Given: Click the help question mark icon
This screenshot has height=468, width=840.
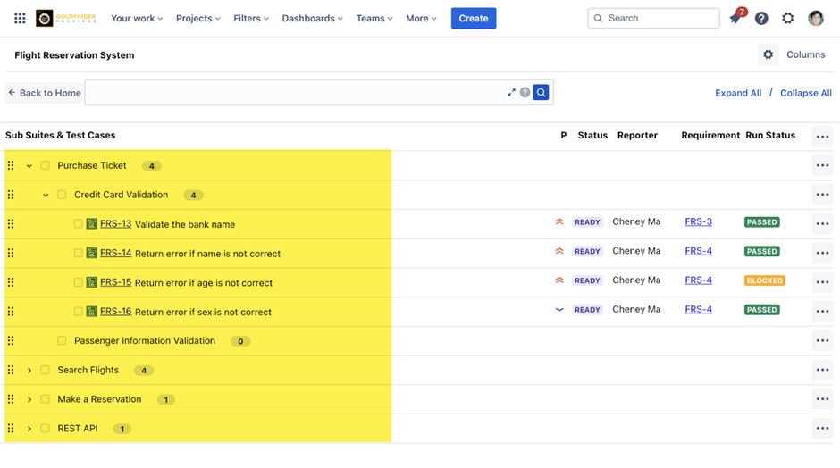Looking at the screenshot, I should [761, 19].
